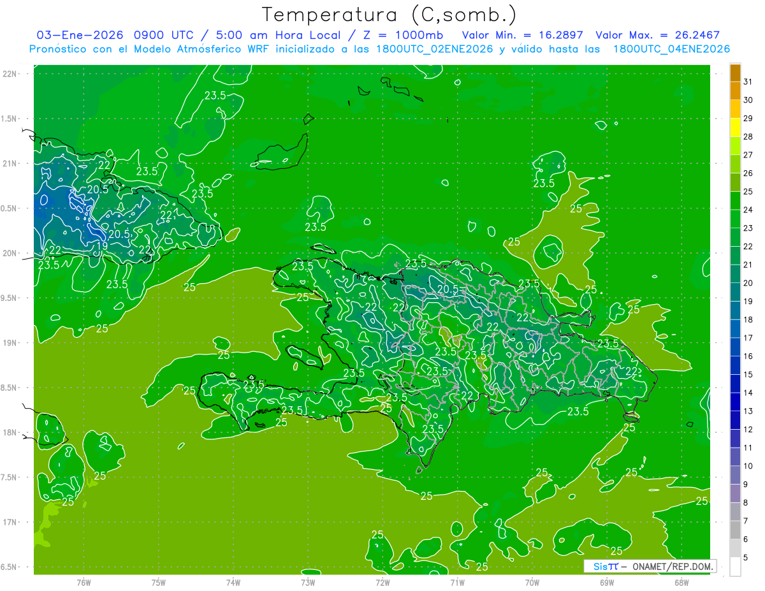Click the "21N" latitude axis label
This screenshot has height=591, width=765.
(10, 164)
